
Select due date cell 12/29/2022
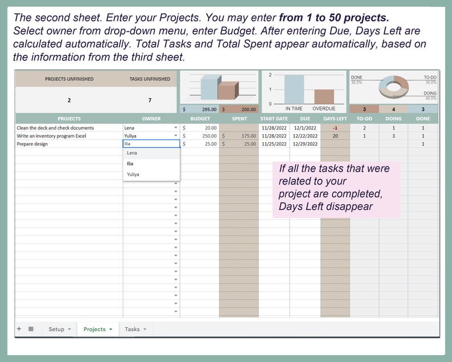click(x=305, y=144)
